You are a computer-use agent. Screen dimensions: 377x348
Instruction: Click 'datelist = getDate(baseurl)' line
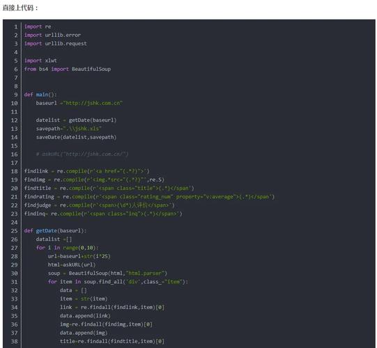pos(76,120)
